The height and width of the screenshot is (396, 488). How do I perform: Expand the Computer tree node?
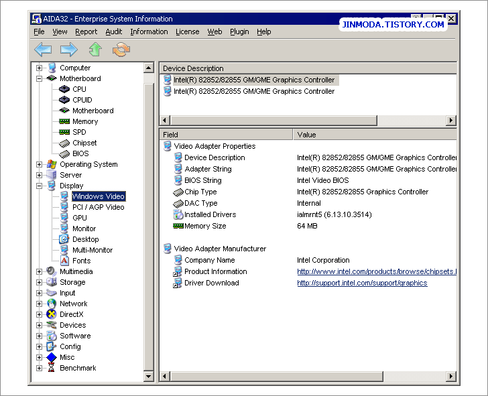point(39,68)
